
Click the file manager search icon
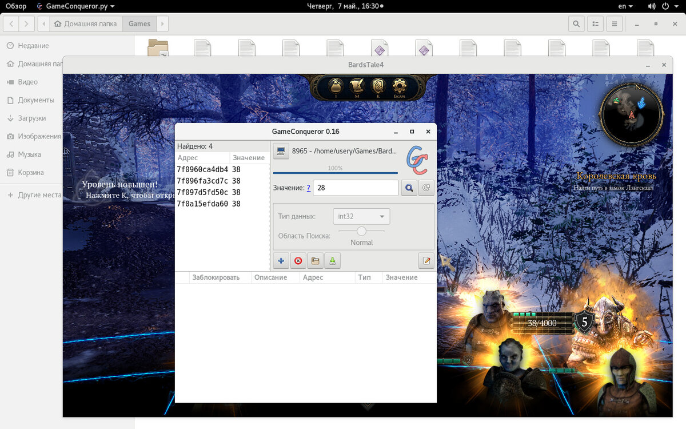576,24
